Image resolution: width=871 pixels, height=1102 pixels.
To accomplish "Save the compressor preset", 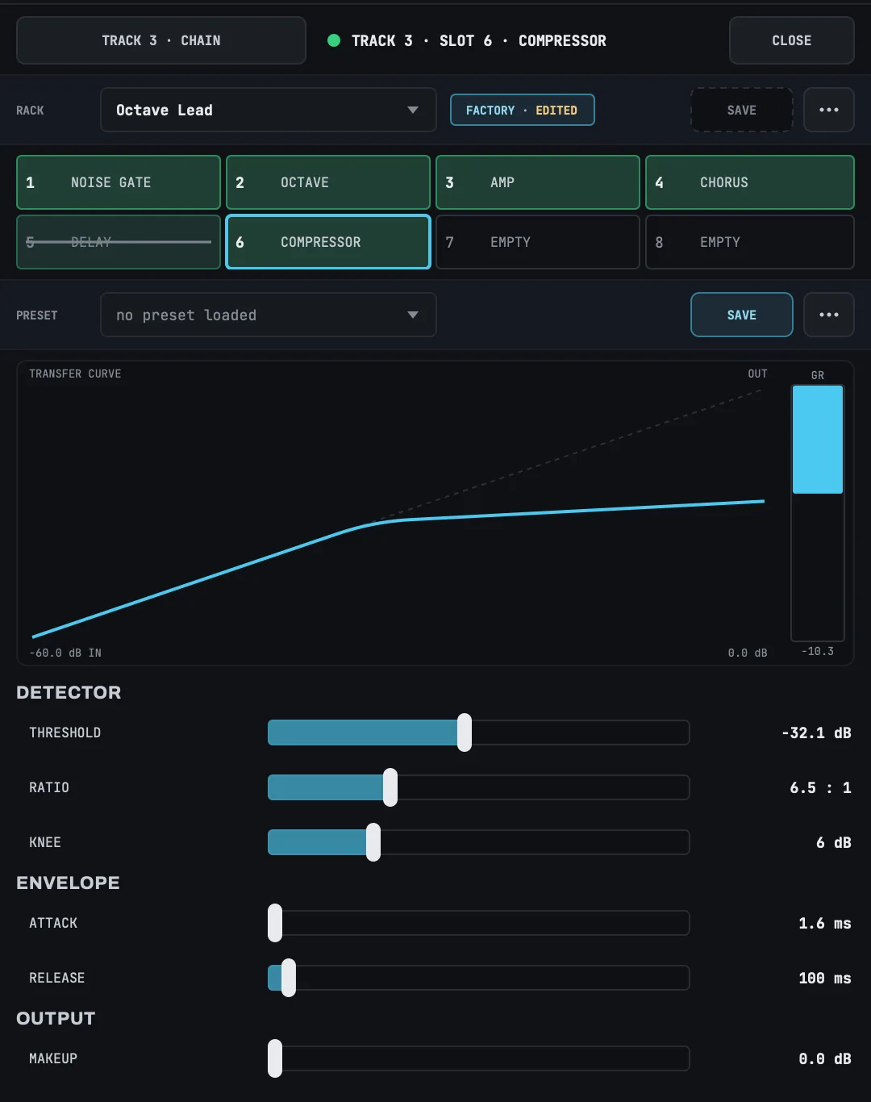I will click(742, 315).
